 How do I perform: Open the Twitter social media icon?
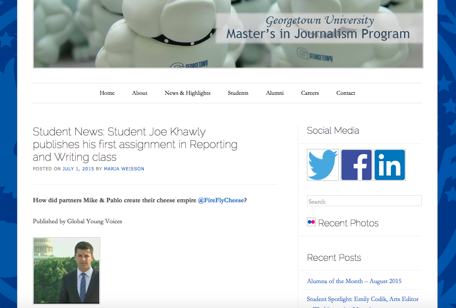tap(323, 165)
